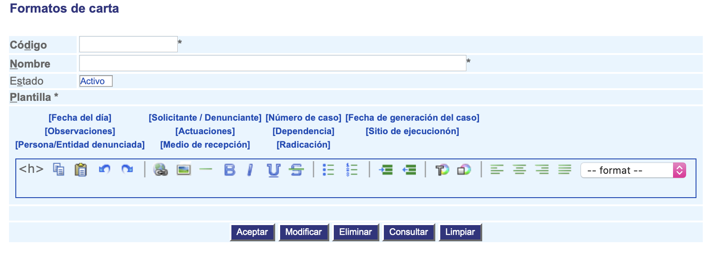This screenshot has height=253, width=710.
Task: Redo the last edit
Action: click(x=127, y=170)
